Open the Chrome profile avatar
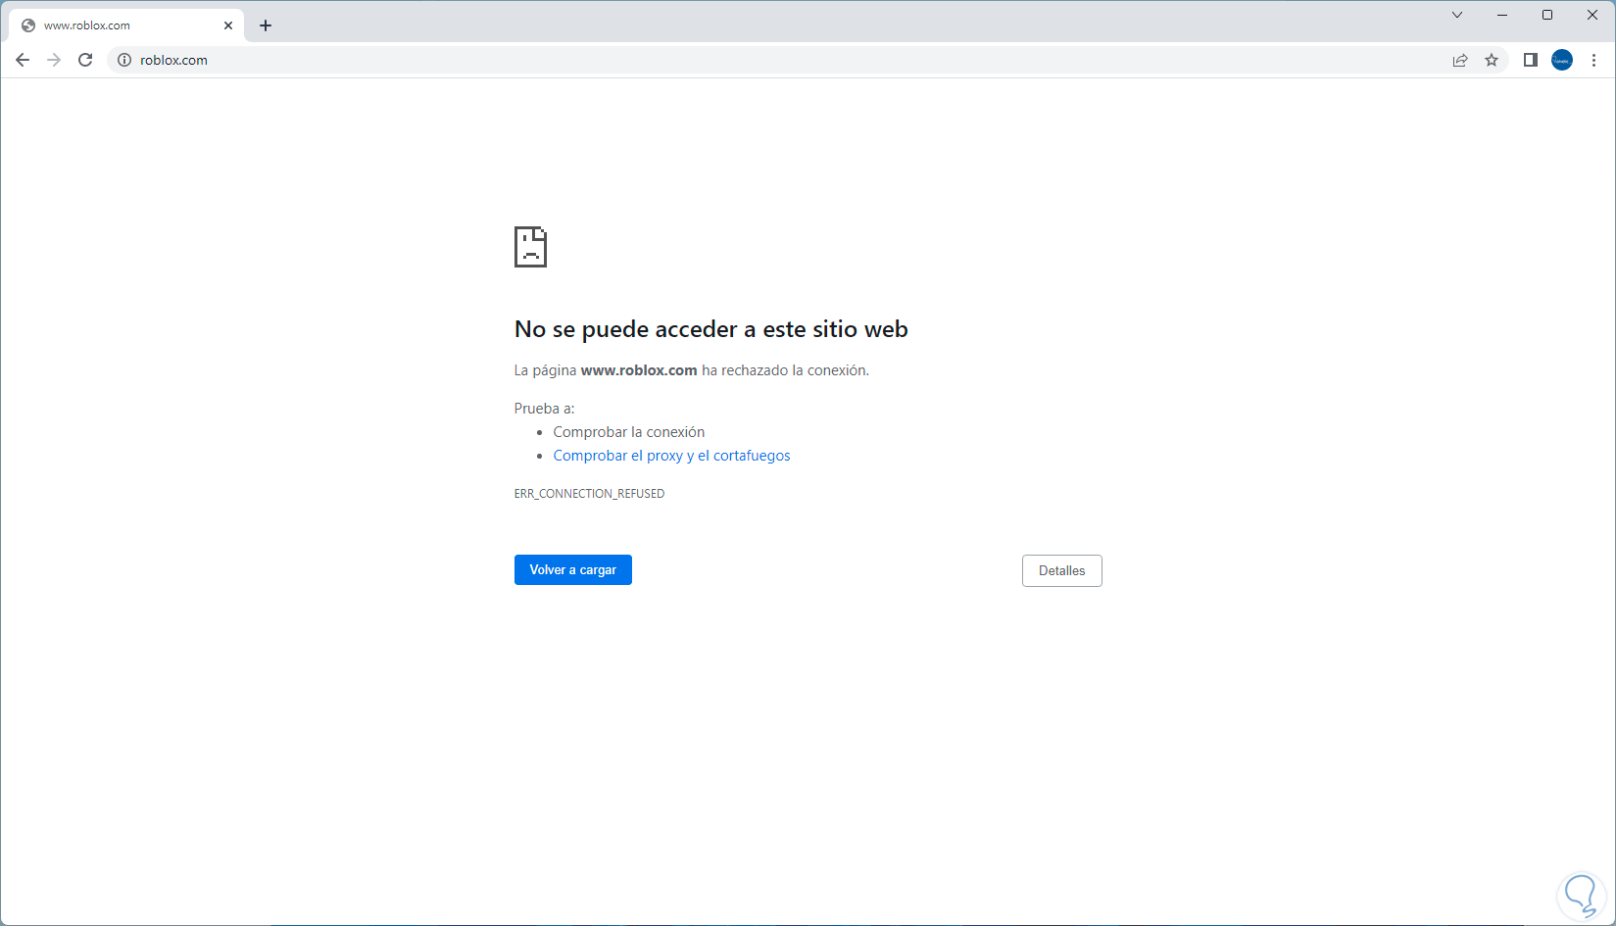This screenshot has width=1616, height=926. tap(1562, 60)
